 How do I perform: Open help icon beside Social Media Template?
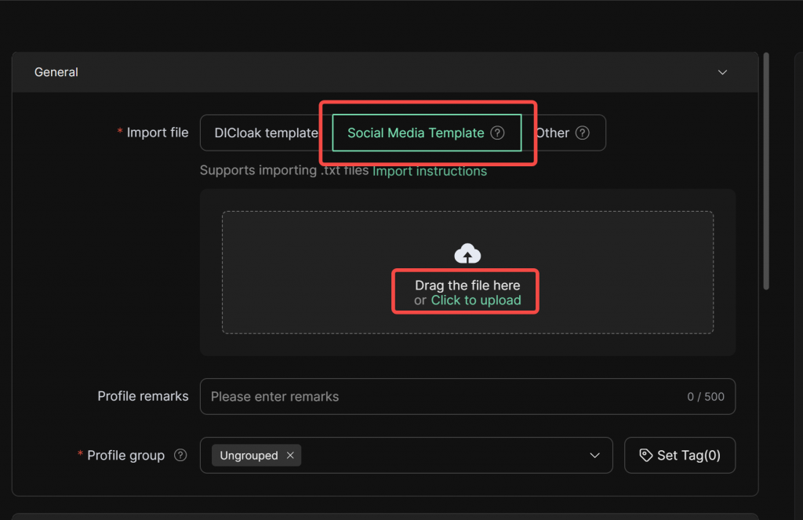[497, 133]
